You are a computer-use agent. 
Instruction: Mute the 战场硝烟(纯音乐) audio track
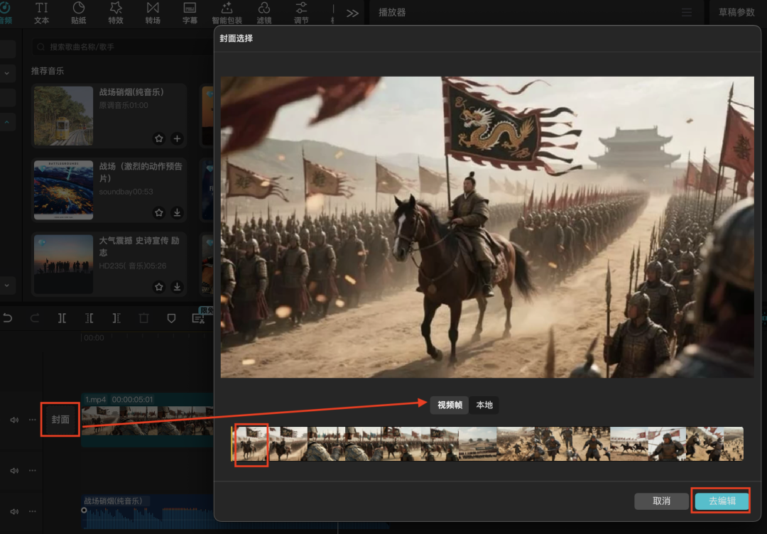click(15, 511)
